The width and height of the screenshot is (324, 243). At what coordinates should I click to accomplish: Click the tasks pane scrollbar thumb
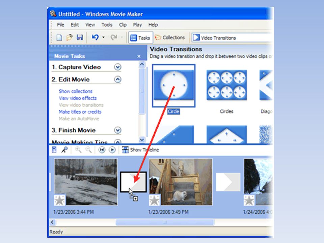(x=142, y=91)
